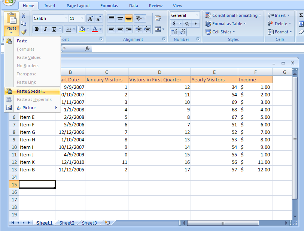The height and width of the screenshot is (231, 304).
Task: Select column D header
Action: tap(159, 72)
